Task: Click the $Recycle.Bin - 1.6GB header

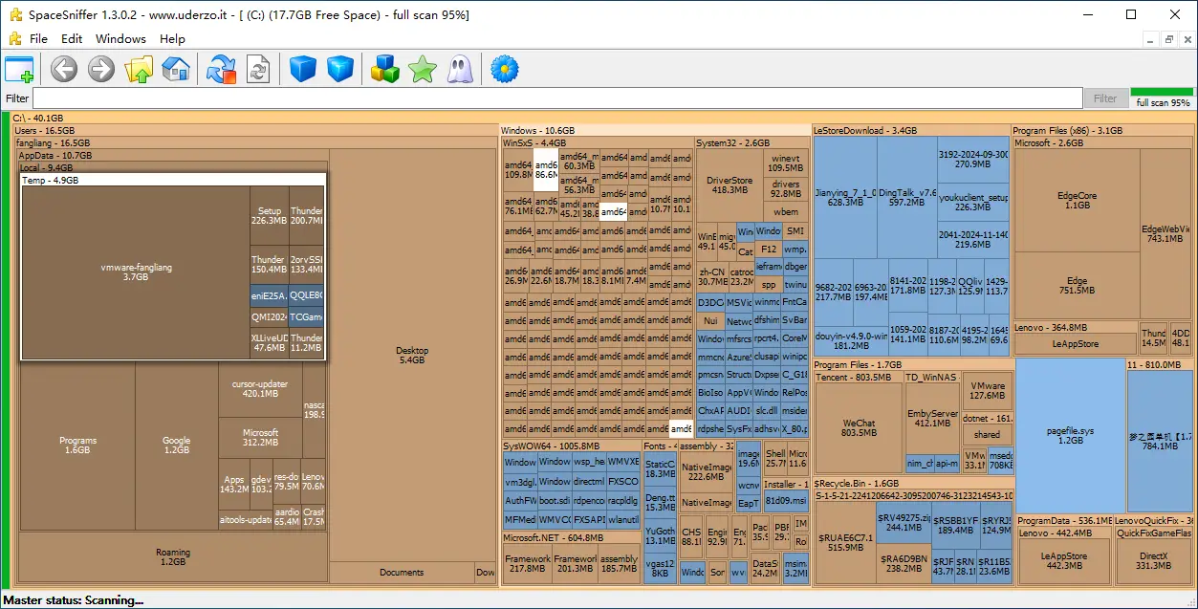Action: tap(912, 484)
